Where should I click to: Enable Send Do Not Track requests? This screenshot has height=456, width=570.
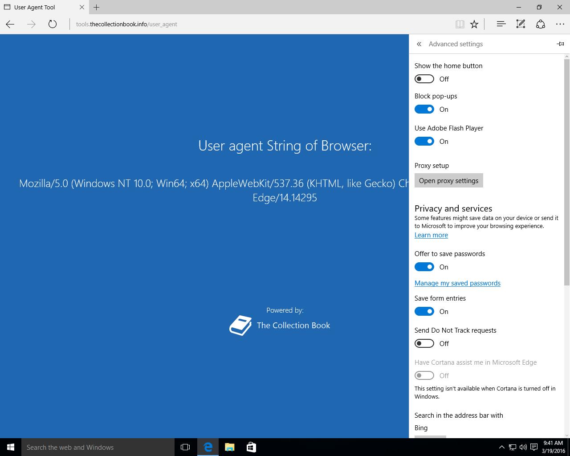tap(424, 343)
